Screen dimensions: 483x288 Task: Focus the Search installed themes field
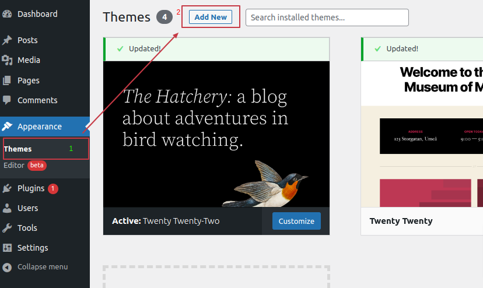pyautogui.click(x=327, y=17)
